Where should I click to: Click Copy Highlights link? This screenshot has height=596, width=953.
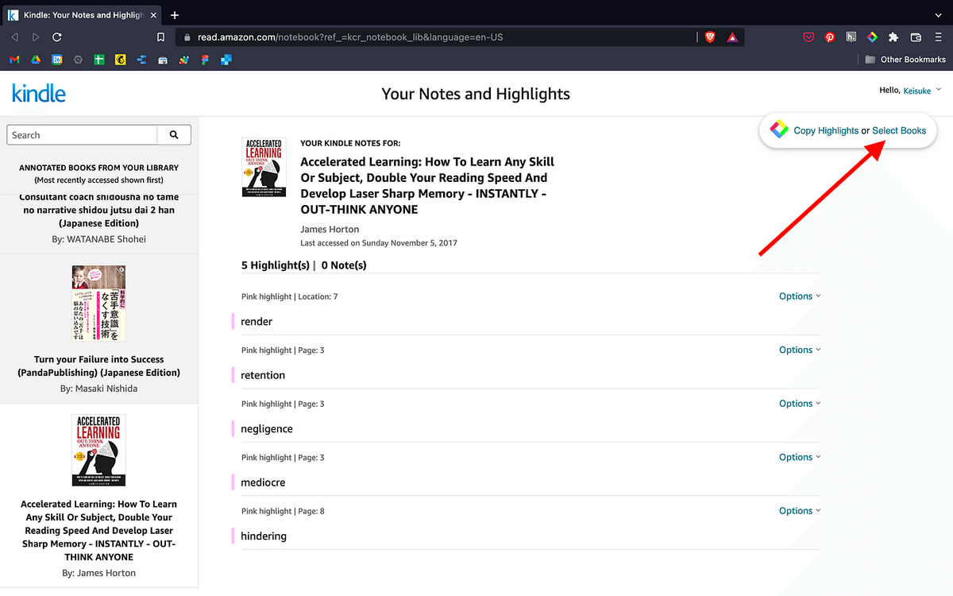[826, 131]
